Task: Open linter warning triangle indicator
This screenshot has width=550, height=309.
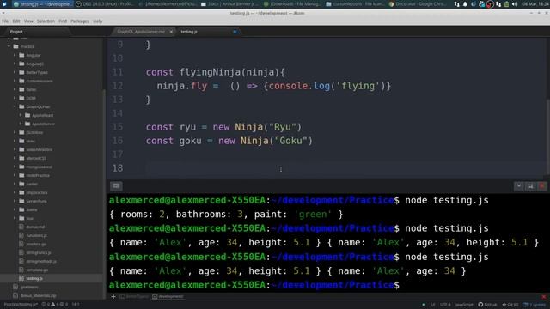Action: [x=55, y=305]
